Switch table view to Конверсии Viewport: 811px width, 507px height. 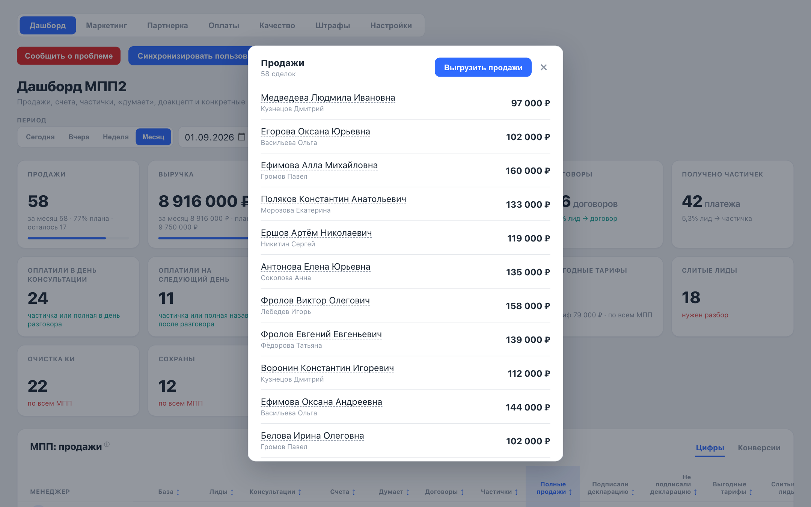tap(759, 448)
